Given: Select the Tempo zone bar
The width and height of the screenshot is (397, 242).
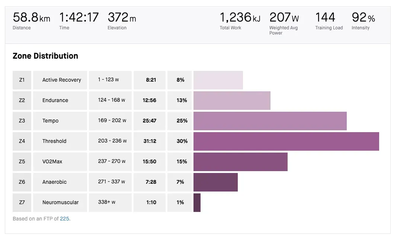Looking at the screenshot, I should pyautogui.click(x=270, y=121).
